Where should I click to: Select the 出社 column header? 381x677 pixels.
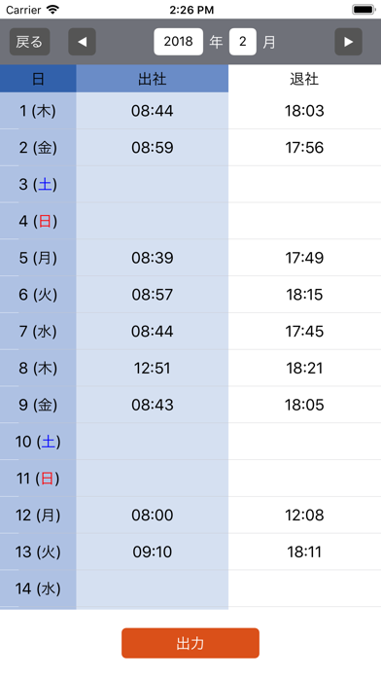(x=153, y=79)
